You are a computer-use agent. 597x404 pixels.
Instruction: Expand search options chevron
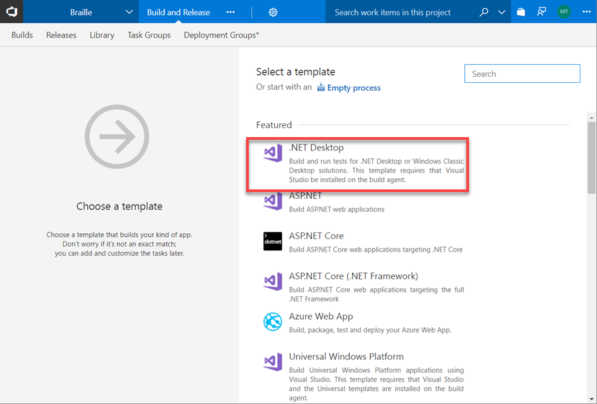click(x=502, y=12)
